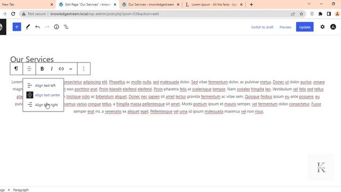Screen dimensions: 341x192
Task: Select the Tools pencil icon
Action: pos(28,27)
